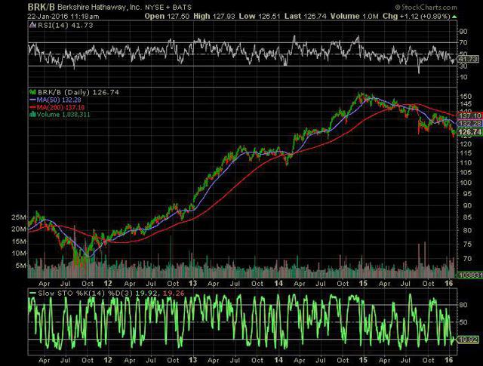This screenshot has height=366, width=483.
Task: Click the 22-Jan-2016 11:18am timestamp
Action: pos(63,17)
